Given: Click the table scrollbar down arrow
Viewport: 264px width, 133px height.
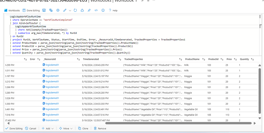Looking at the screenshot, I should (260, 118).
